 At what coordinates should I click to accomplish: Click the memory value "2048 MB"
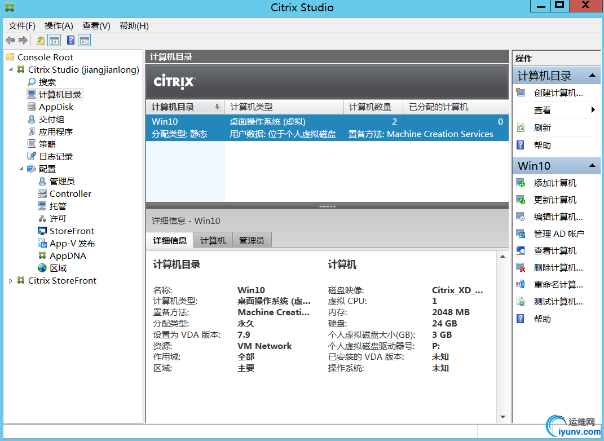451,312
